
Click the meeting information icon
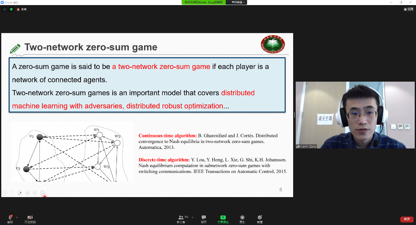pyautogui.click(x=4, y=9)
